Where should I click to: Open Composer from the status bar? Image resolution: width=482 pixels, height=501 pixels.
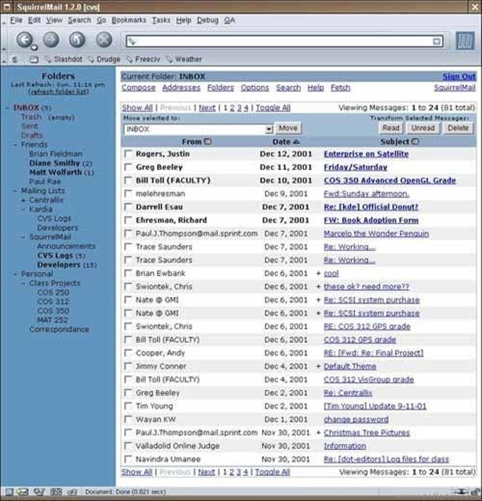click(x=39, y=492)
